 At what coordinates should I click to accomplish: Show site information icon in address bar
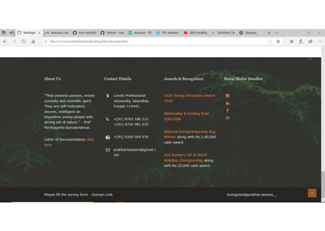46,42
